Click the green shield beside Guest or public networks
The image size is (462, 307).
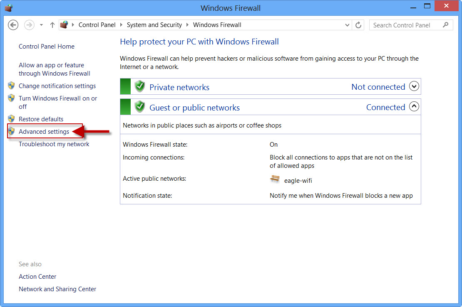(x=140, y=107)
